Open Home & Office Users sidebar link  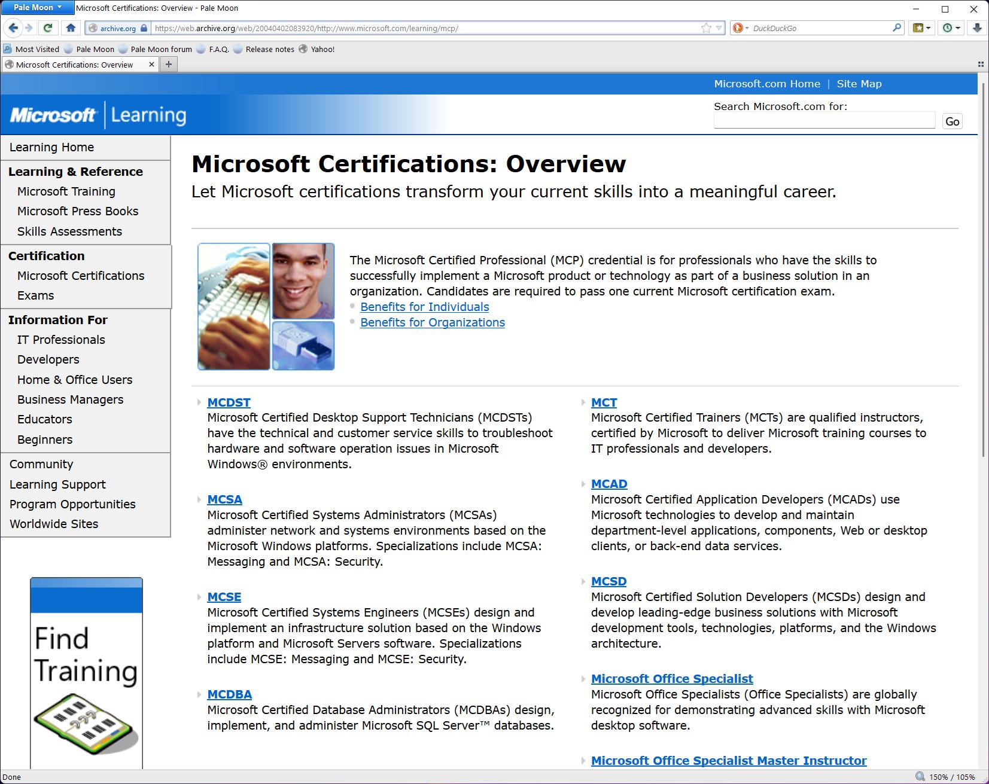75,380
